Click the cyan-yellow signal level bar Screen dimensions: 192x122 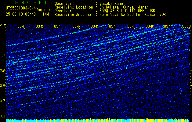click(x=98, y=120)
